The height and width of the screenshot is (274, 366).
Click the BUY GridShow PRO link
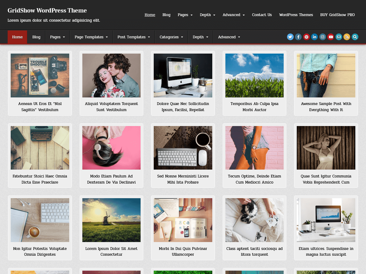337,15
